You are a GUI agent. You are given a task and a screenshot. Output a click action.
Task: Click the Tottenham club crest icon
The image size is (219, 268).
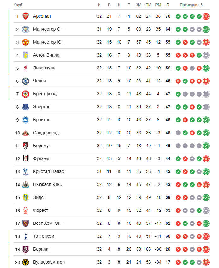26,236
